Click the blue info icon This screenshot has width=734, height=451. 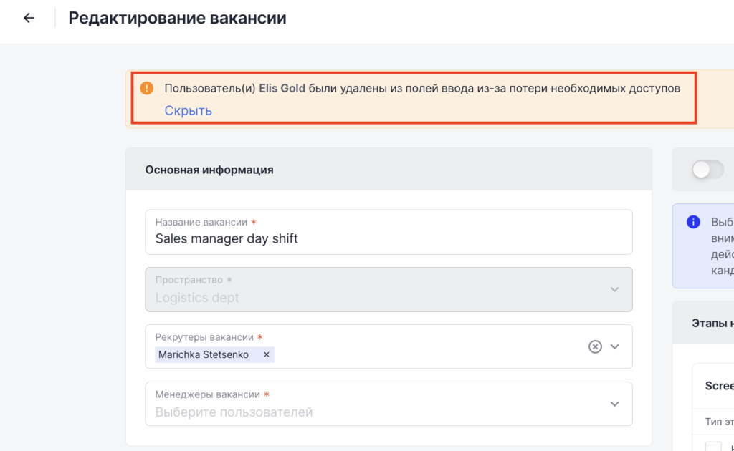693,222
